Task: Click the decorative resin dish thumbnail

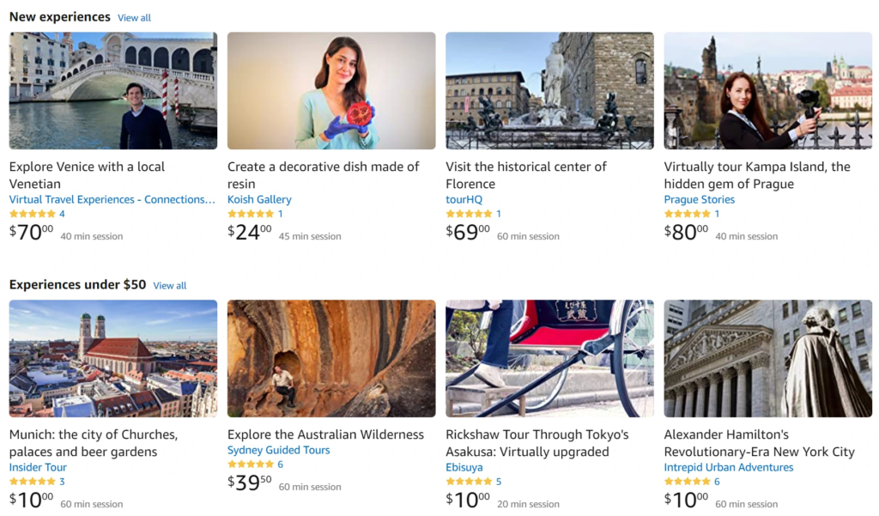Action: point(331,90)
